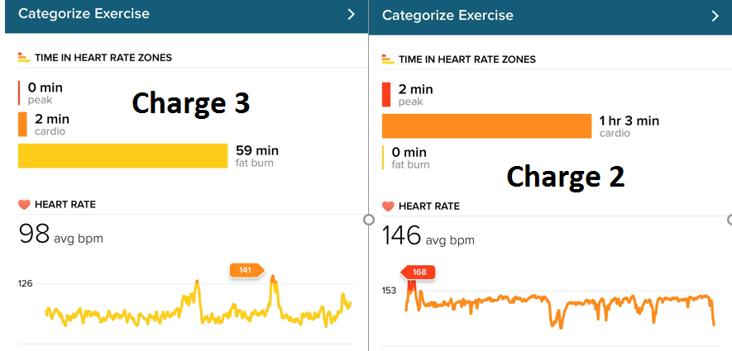Click the 1 hr 3 min cardio bar
The width and height of the screenshot is (732, 351).
point(486,126)
